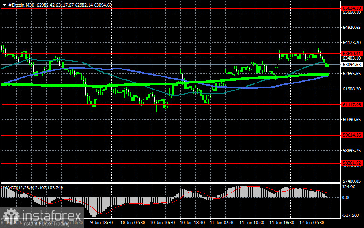Select the red 65834.29 level label
Image resolution: width=364 pixels, height=228 pixels.
352,8
